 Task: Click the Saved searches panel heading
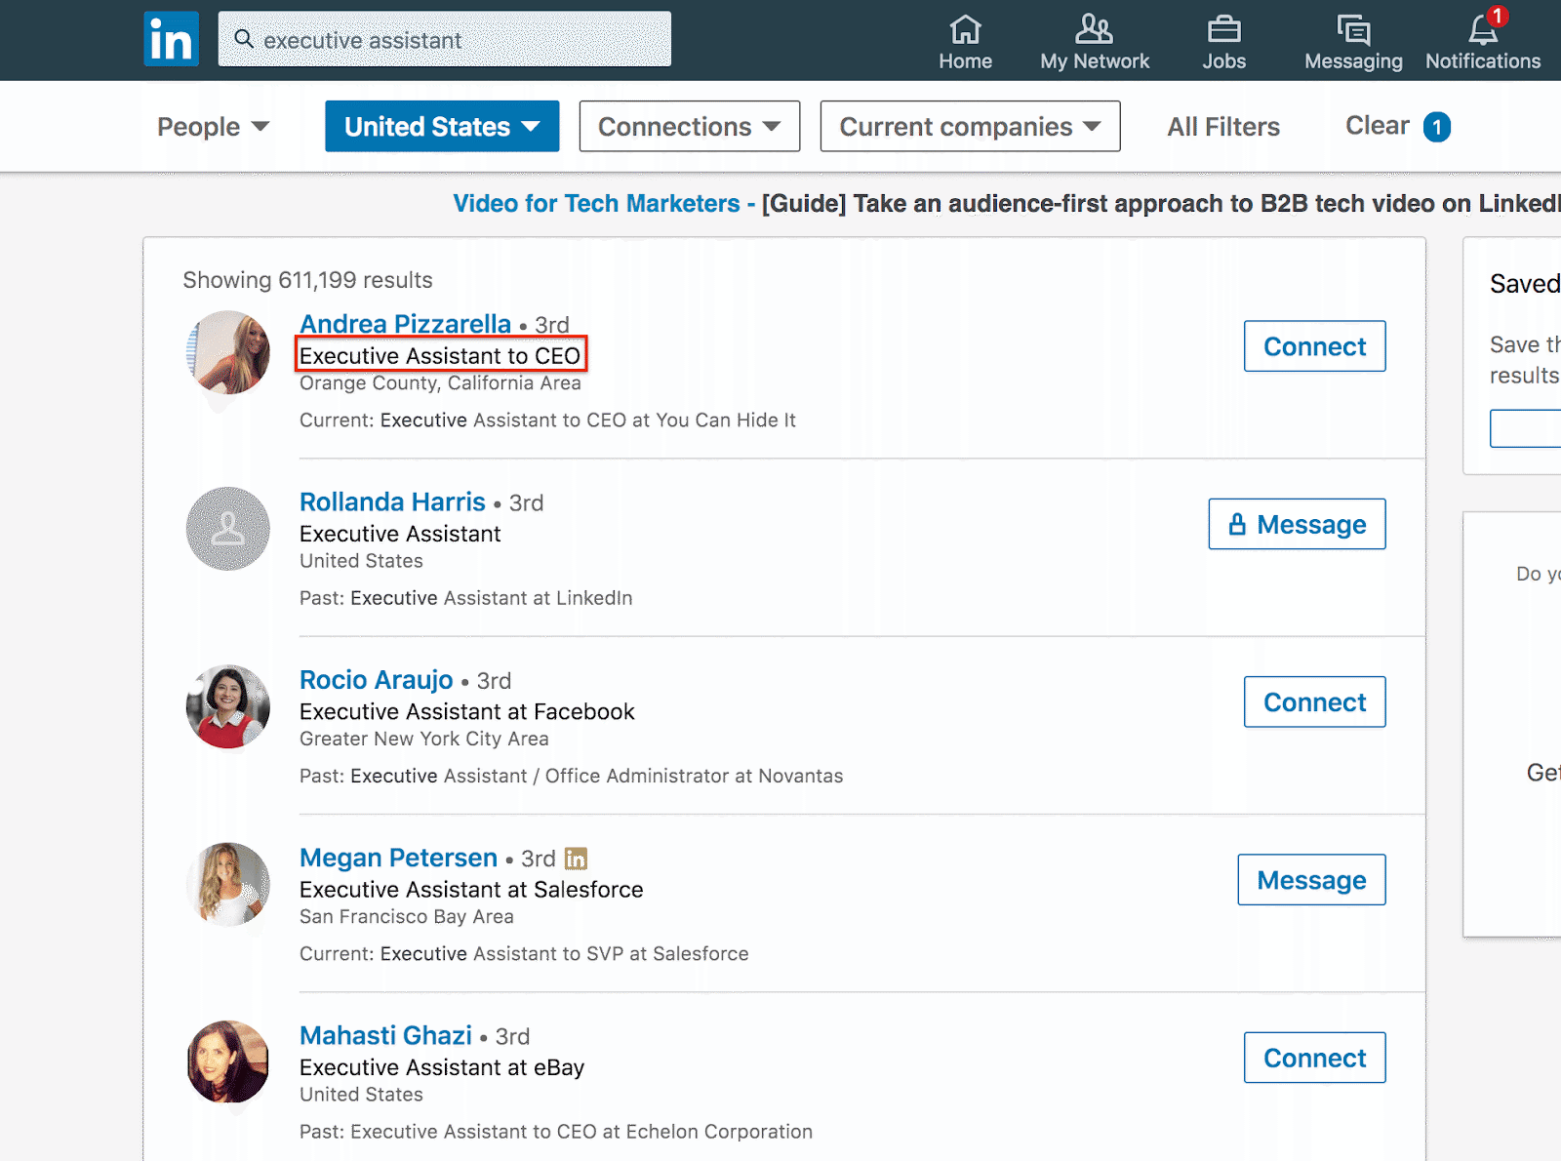pos(1525,284)
